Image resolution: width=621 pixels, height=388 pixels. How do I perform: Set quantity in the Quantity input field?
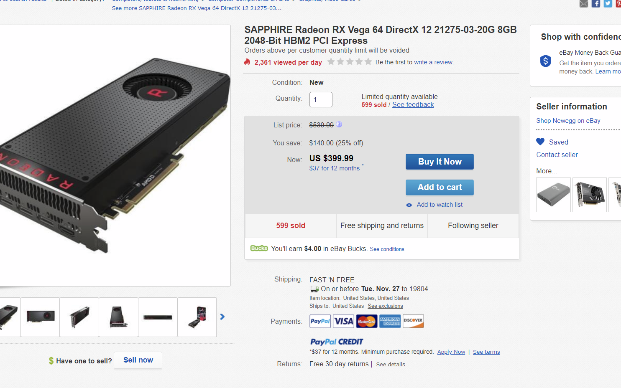point(321,99)
